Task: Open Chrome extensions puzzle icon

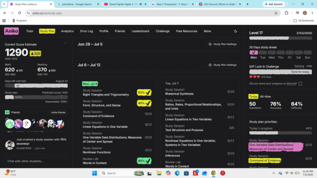Action: (287, 13)
